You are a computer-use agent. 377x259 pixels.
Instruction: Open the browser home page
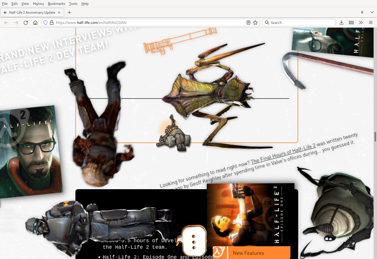[35, 23]
